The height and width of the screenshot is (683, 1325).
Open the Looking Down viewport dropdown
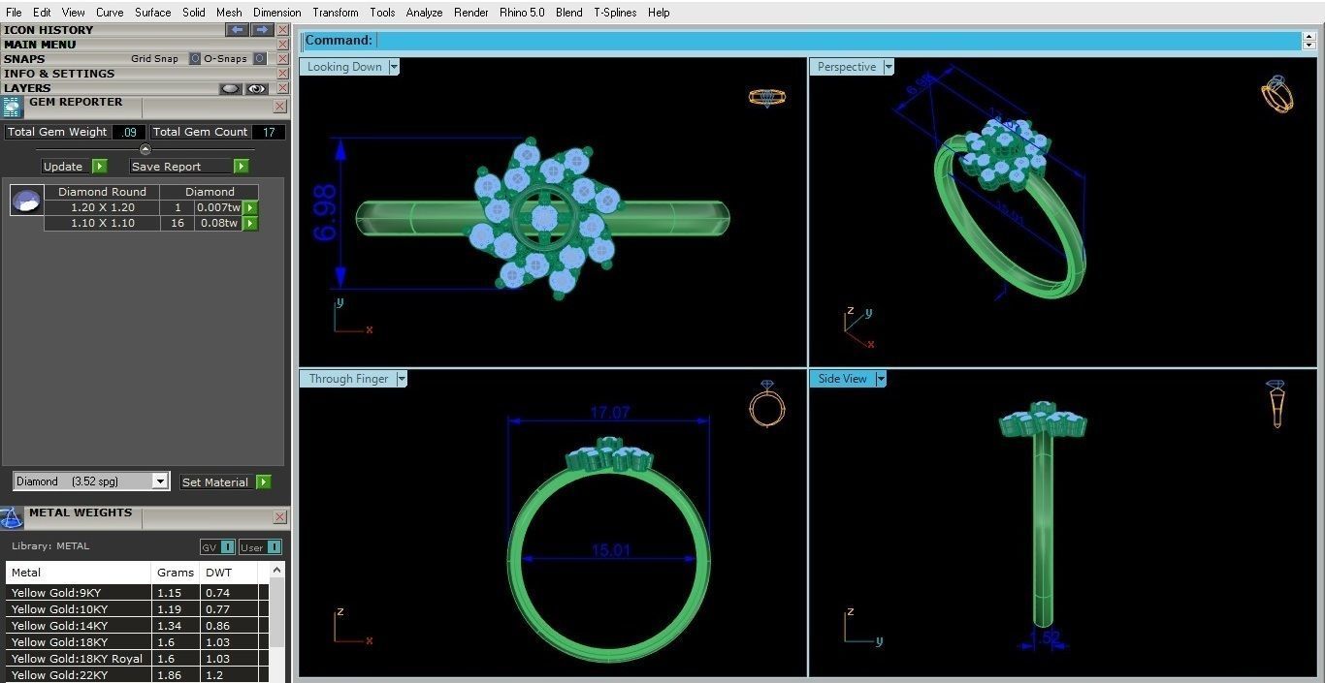[394, 67]
